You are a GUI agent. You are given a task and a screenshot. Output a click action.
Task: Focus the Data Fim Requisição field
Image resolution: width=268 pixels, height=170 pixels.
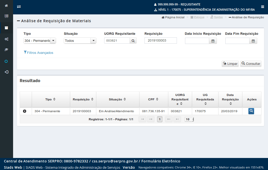coord(237,41)
